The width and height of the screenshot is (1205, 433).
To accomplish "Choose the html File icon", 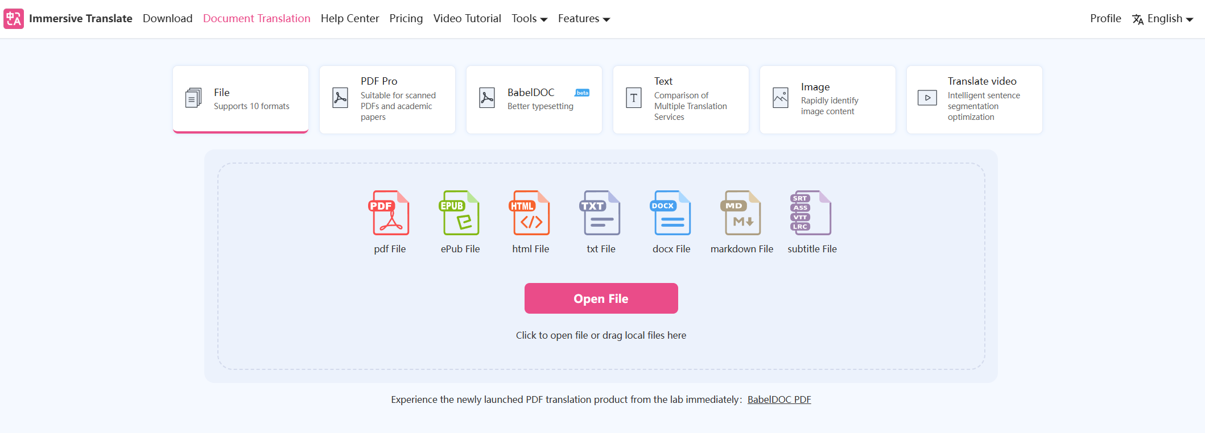I will [530, 213].
